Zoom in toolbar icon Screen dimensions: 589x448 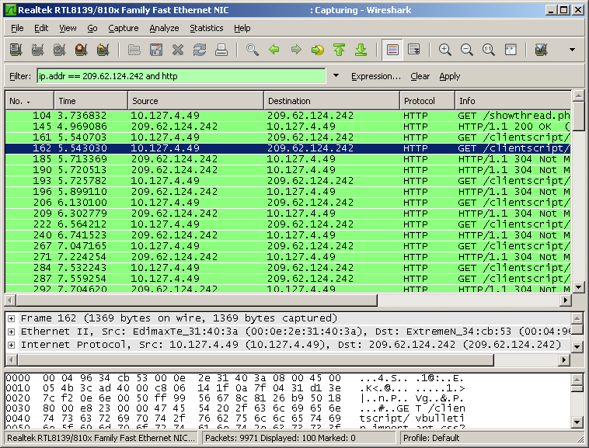pos(444,50)
